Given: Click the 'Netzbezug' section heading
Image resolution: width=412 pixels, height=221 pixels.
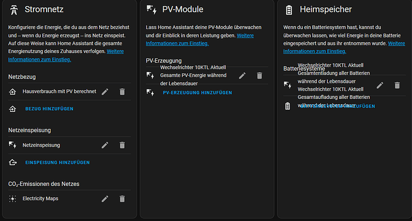Looking at the screenshot, I should click(x=22, y=77).
